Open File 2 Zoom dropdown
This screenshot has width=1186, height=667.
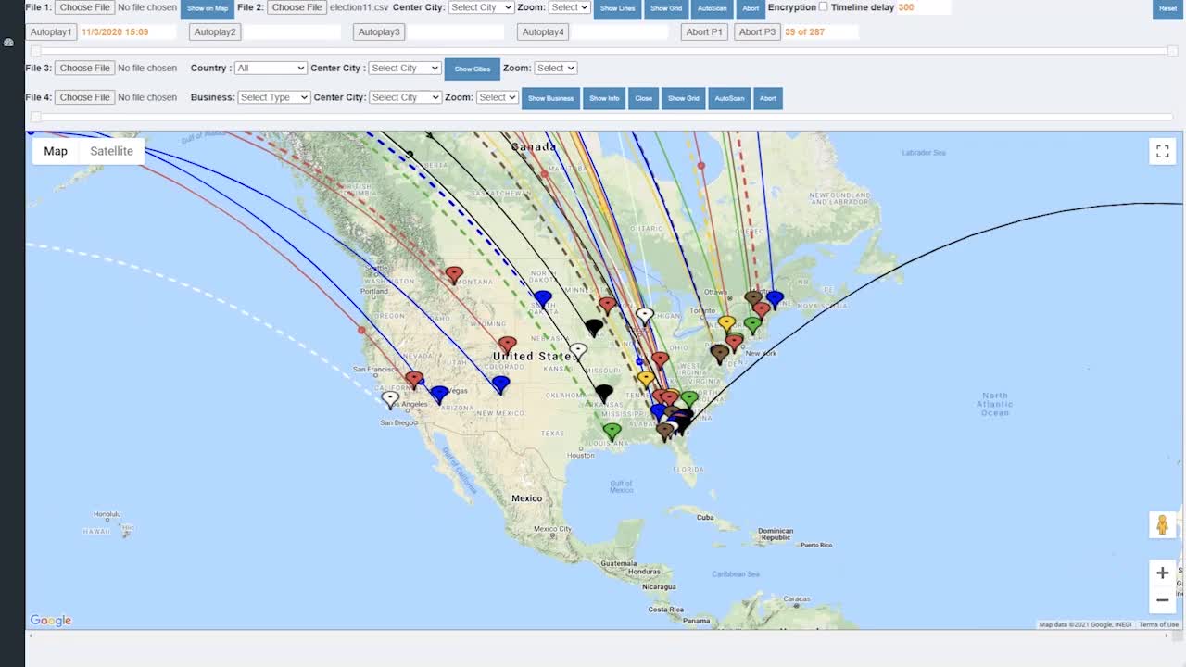[569, 7]
